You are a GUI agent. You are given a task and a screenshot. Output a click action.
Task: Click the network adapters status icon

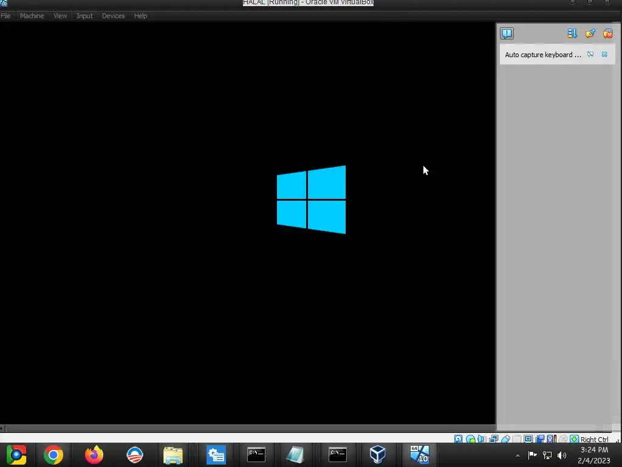click(x=493, y=439)
